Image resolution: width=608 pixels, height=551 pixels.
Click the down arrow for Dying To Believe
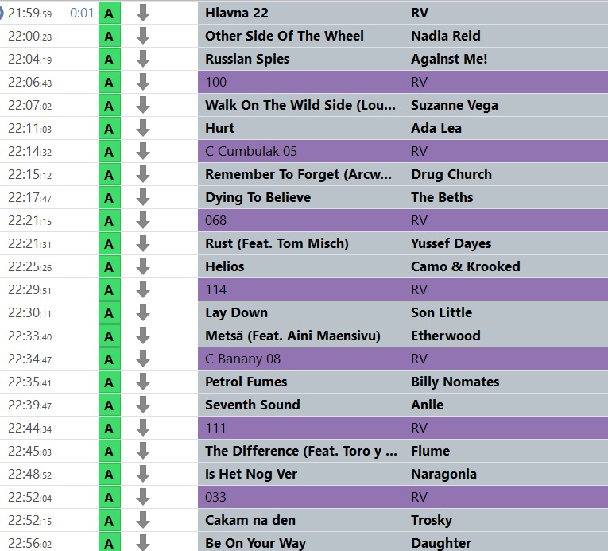(x=143, y=197)
